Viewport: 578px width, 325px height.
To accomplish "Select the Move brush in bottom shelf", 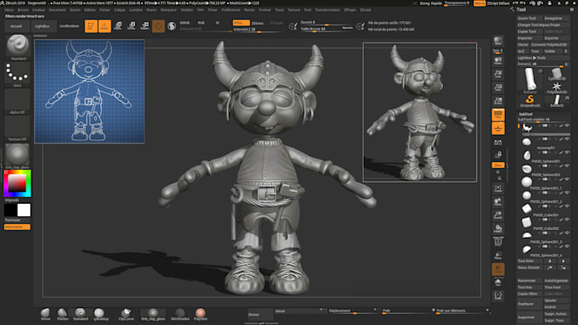I will coord(45,314).
